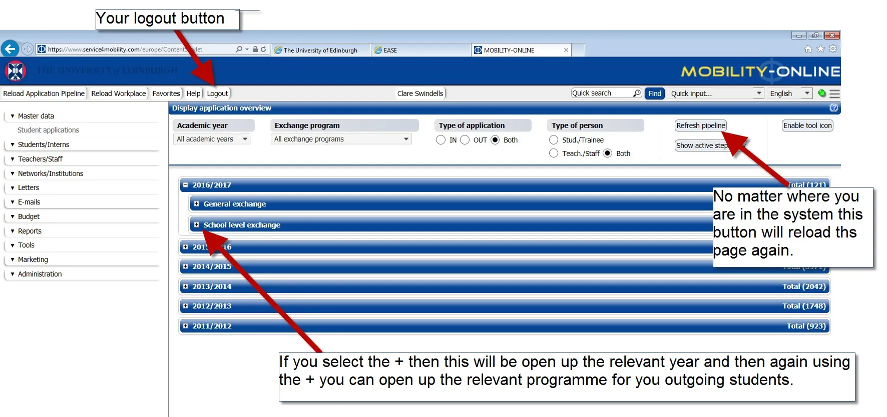
Task: Select the Teach./Staff radio button
Action: (x=554, y=153)
